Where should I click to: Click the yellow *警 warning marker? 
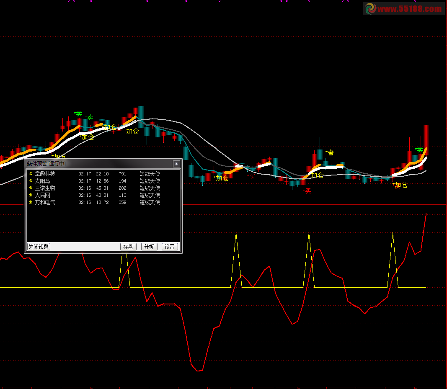click(330, 152)
